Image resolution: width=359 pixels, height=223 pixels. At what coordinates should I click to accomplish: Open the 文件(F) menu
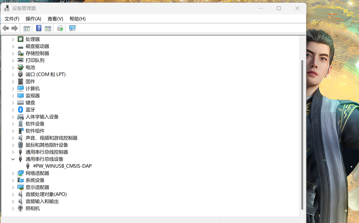(x=12, y=19)
